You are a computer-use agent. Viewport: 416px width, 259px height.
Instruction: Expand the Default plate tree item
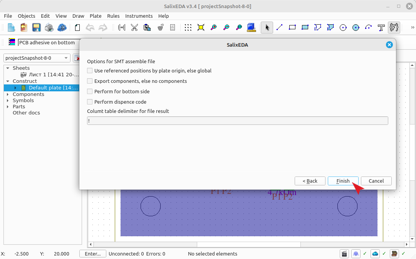pyautogui.click(x=15, y=88)
